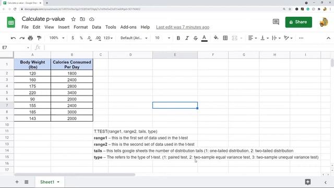This screenshot has width=334, height=188.
Task: Open the View menu
Action: click(x=49, y=27)
